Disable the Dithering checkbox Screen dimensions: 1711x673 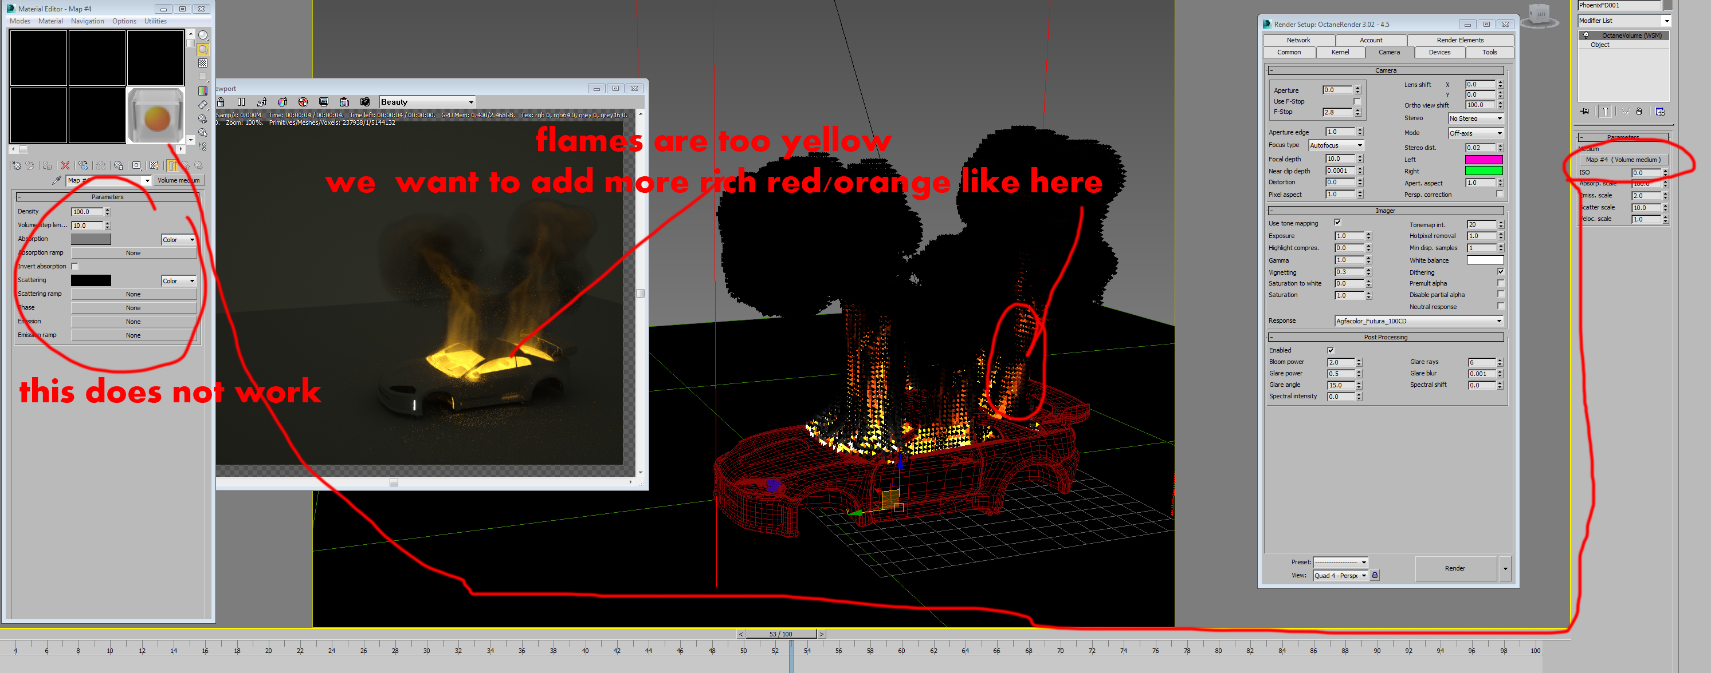[x=1501, y=272]
